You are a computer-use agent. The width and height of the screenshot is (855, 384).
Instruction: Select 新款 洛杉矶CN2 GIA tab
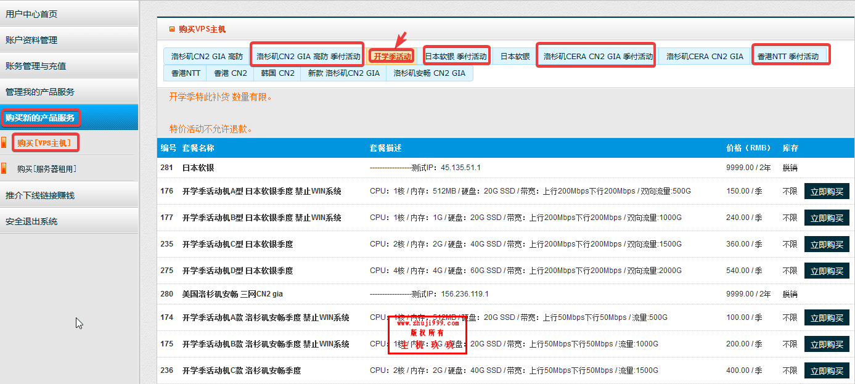(343, 73)
